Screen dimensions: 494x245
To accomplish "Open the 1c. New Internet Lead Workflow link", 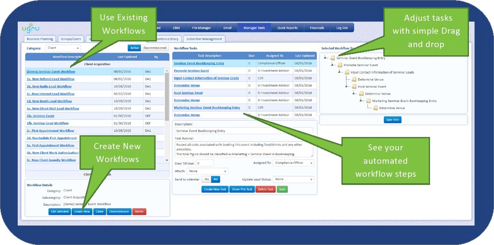I will point(51,94).
